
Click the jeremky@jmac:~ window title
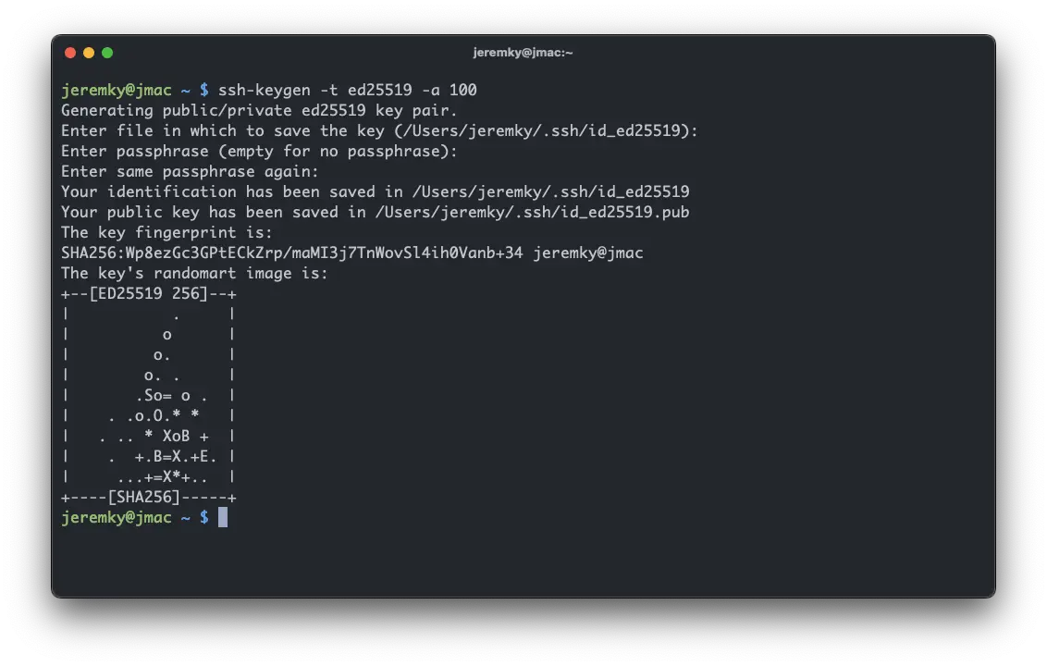[x=523, y=53]
